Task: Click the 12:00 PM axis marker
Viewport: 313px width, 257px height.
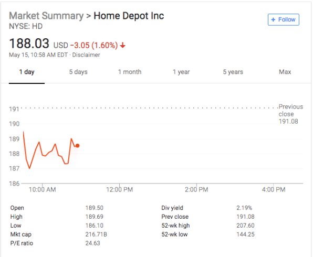Action: [x=119, y=189]
